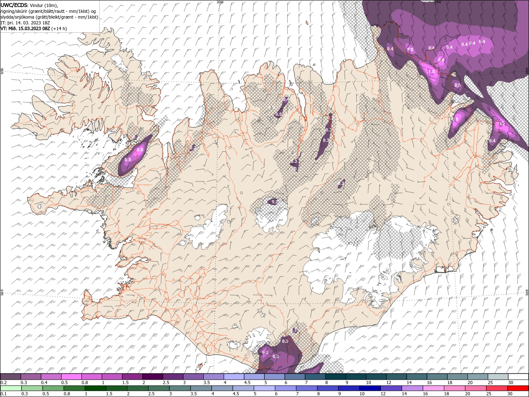Select the lower legend swatch between 3 and 3.5
Viewport: 529px width, 397px height.
pyautogui.click(x=180, y=388)
